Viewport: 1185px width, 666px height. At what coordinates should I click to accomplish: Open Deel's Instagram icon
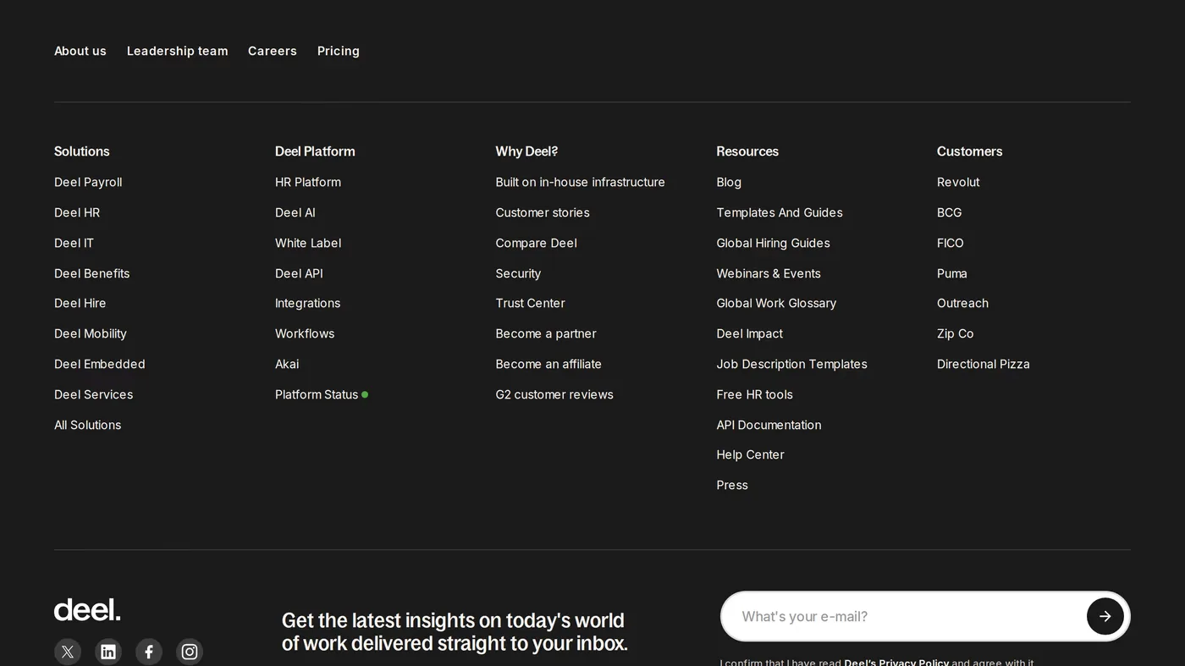point(190,652)
